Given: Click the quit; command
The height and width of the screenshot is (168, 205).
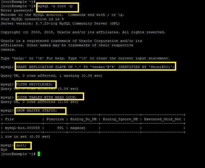Looking at the screenshot, I should point(21,145).
